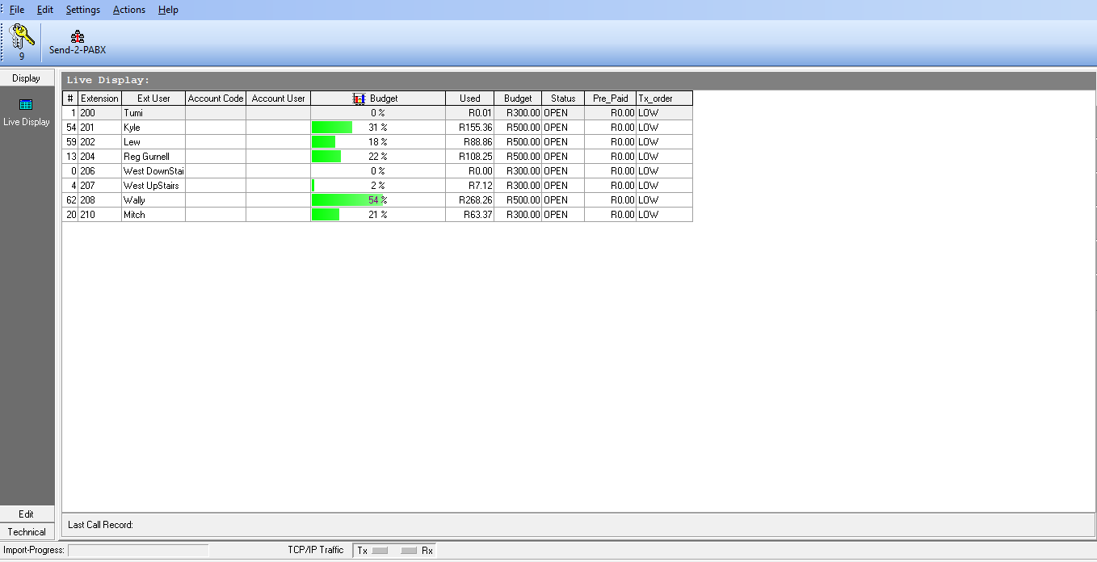Image resolution: width=1097 pixels, height=562 pixels.
Task: Open the Help menu
Action: pos(168,10)
